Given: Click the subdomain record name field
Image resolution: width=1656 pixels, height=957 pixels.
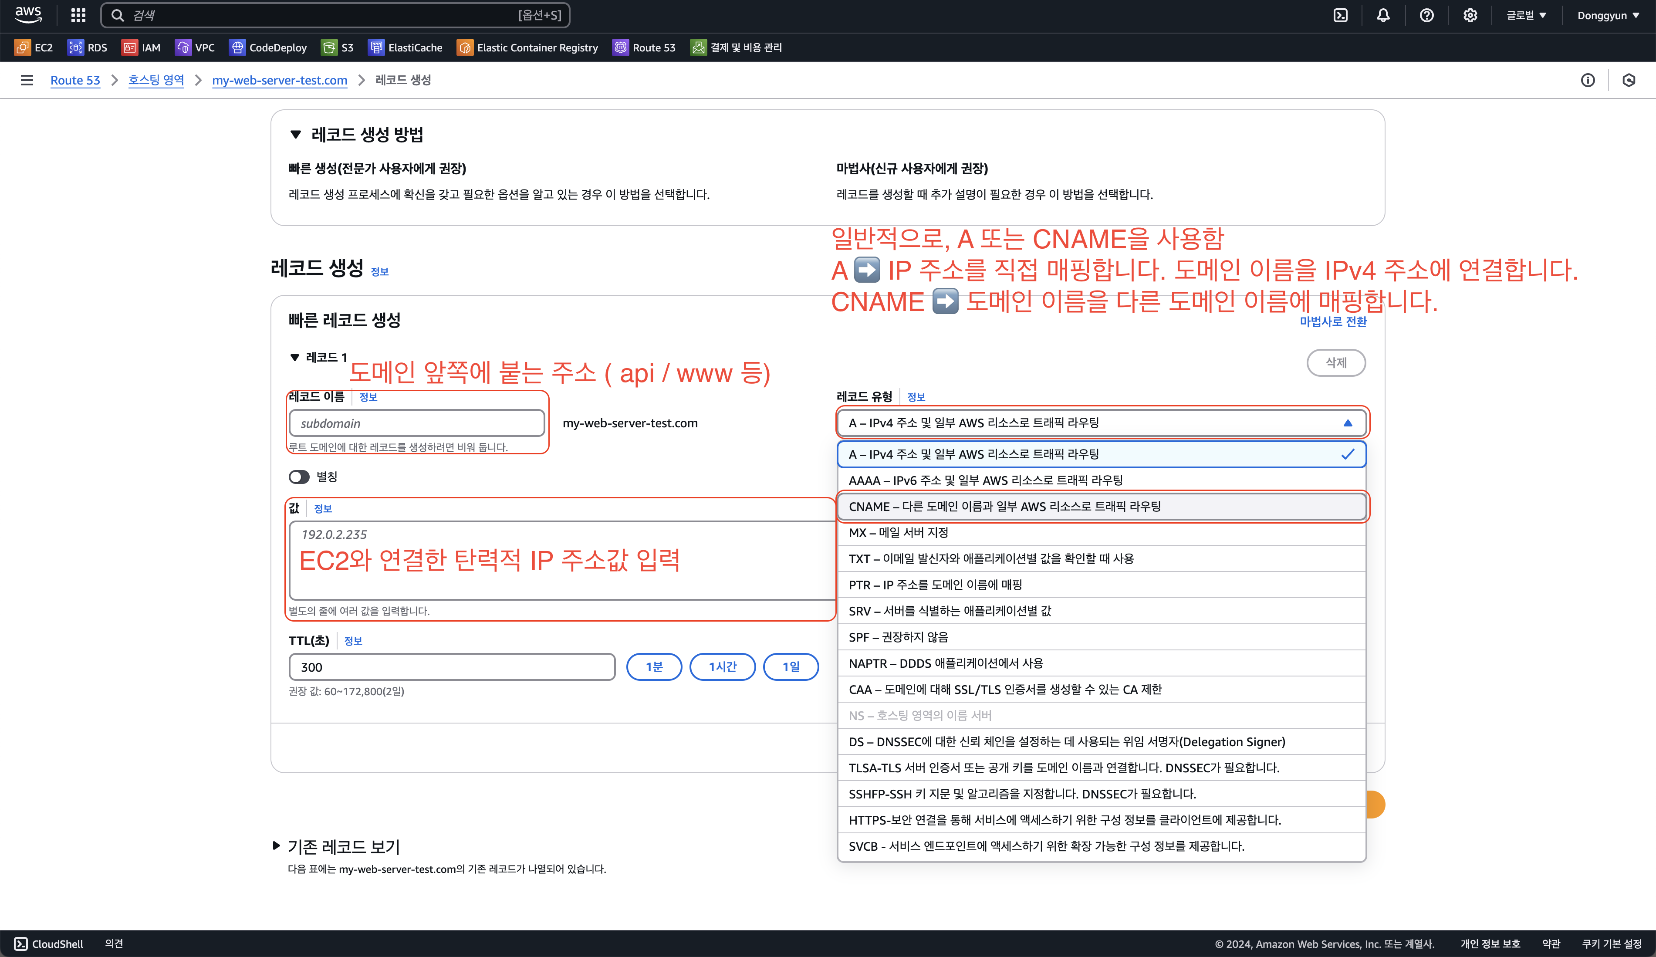Looking at the screenshot, I should pos(417,423).
